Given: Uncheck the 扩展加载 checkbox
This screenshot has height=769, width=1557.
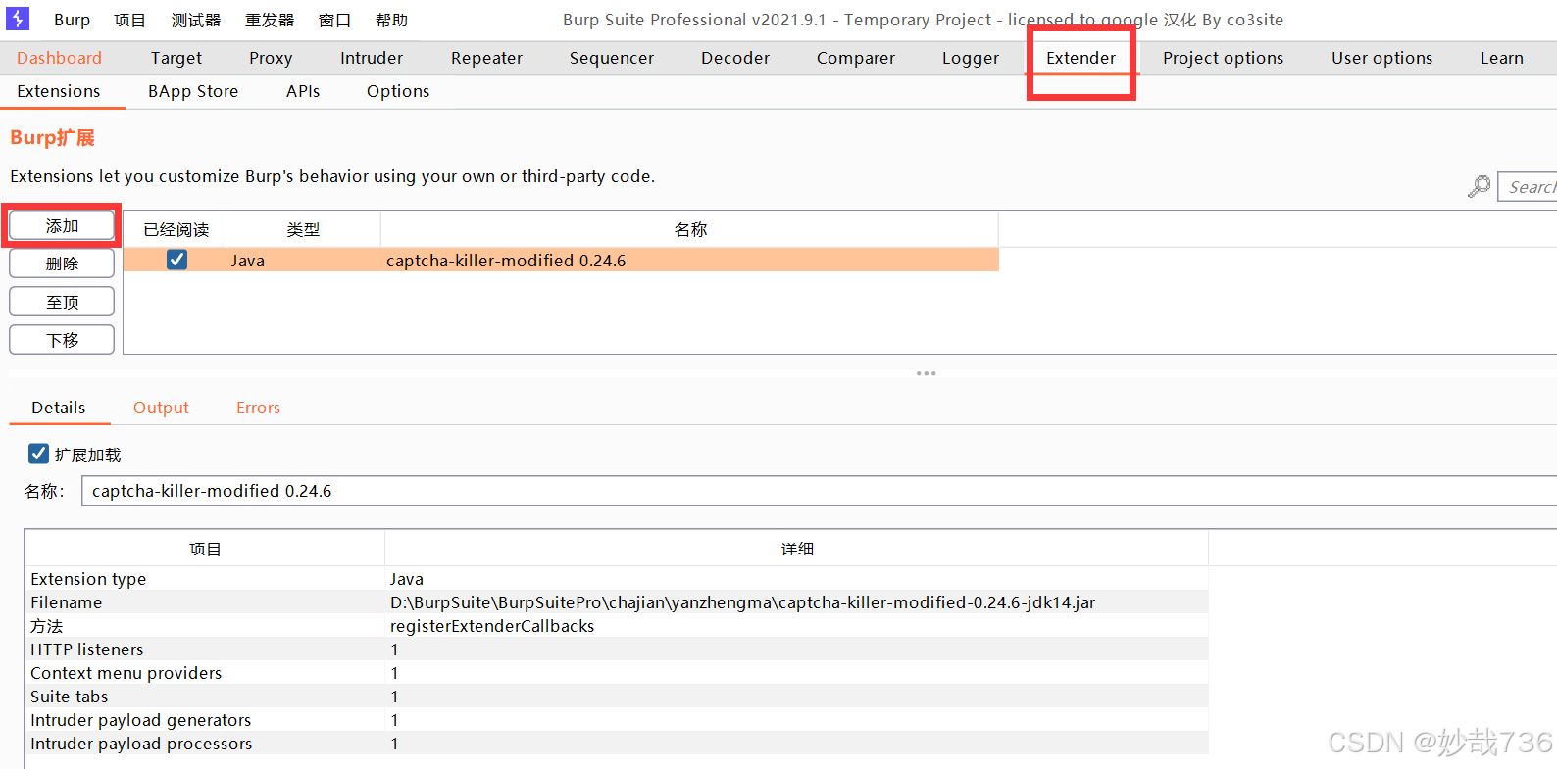Looking at the screenshot, I should 39,454.
